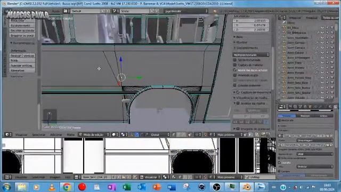Viewport: 341px width, 192px height.
Task: Open Word from the taskbar
Action: click(172, 187)
